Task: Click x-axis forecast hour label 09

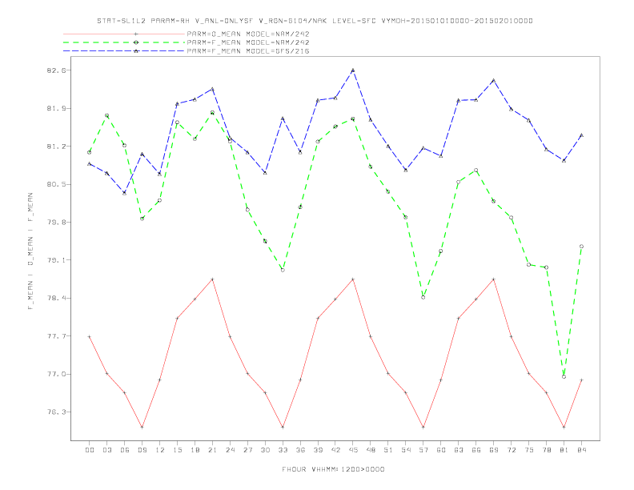Action: tap(142, 450)
